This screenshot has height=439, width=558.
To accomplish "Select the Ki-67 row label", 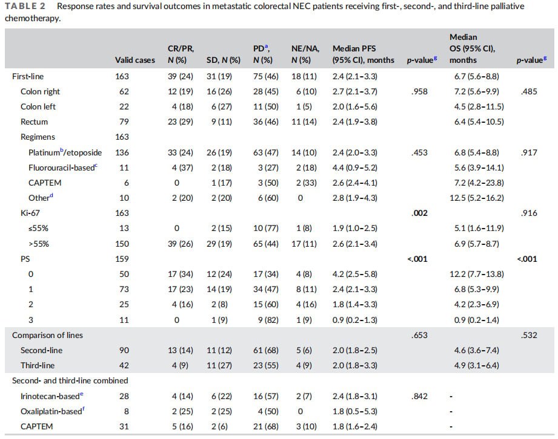I will [x=30, y=213].
